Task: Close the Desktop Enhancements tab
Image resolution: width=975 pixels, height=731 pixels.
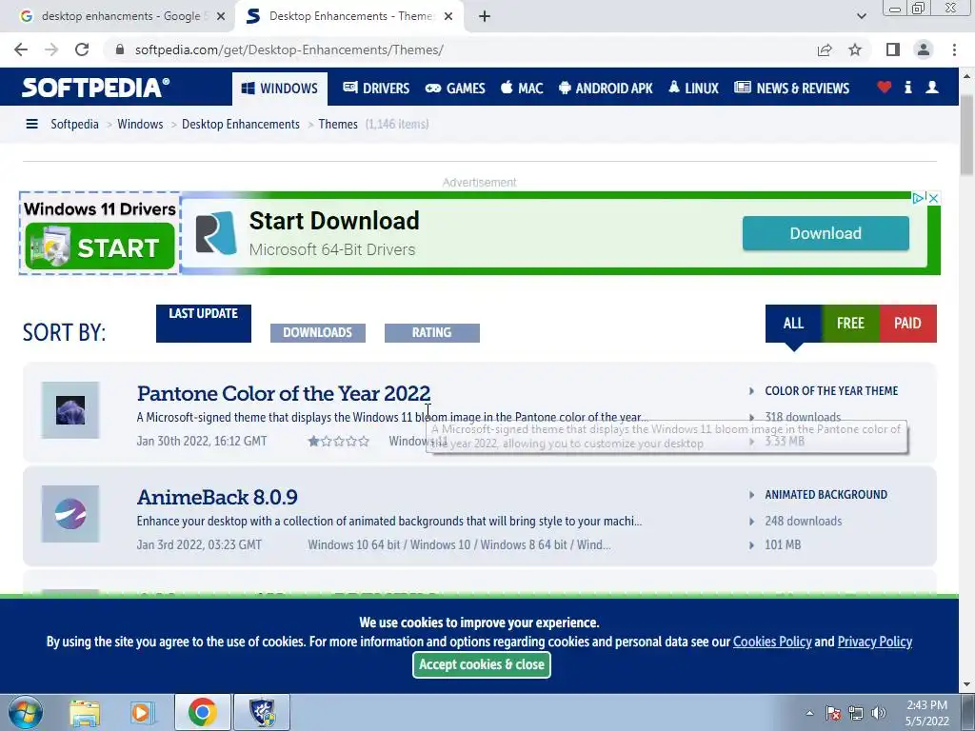Action: [448, 16]
